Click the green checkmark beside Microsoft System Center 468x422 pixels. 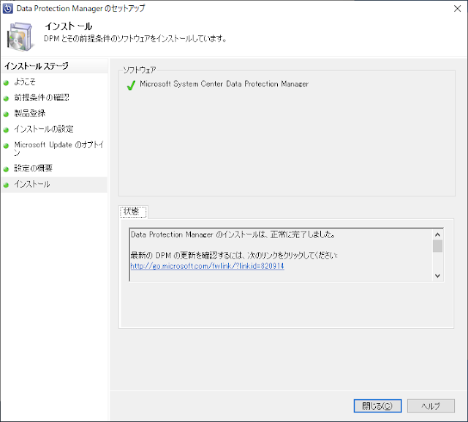(x=131, y=85)
